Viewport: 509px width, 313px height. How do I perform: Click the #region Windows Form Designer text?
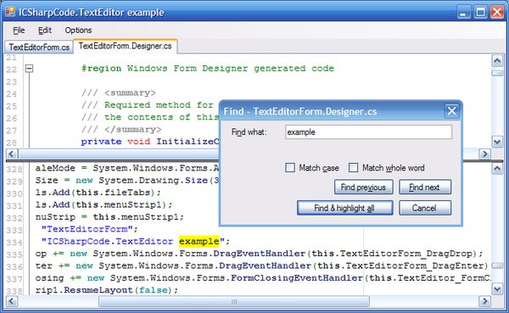208,69
